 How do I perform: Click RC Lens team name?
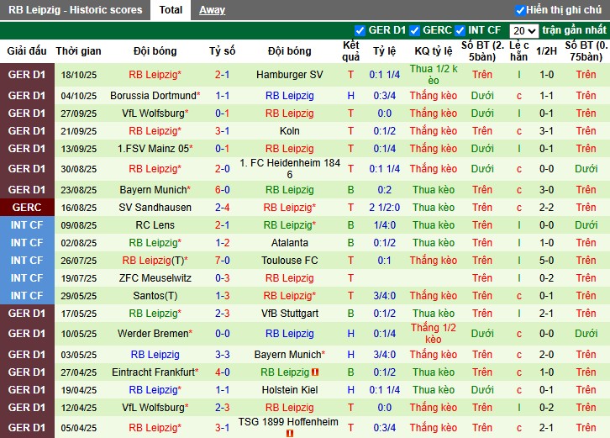coord(155,225)
